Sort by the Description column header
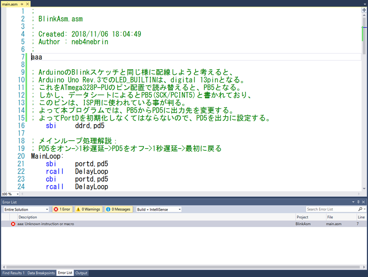Screen dimensions: 368x277 pos(156,217)
